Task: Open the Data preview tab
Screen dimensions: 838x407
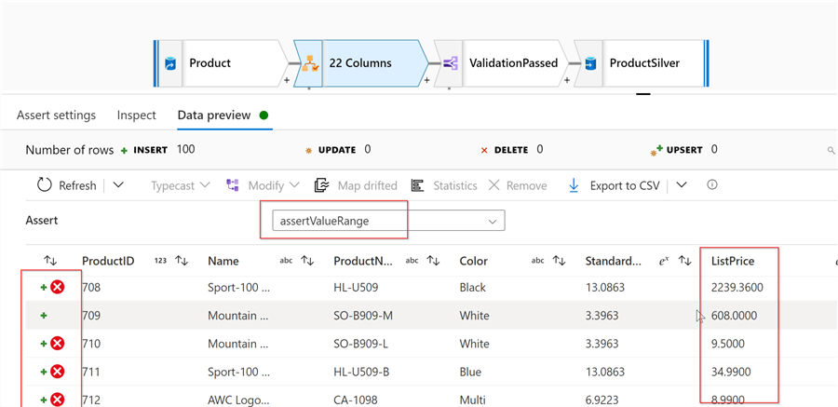Action: (x=214, y=115)
